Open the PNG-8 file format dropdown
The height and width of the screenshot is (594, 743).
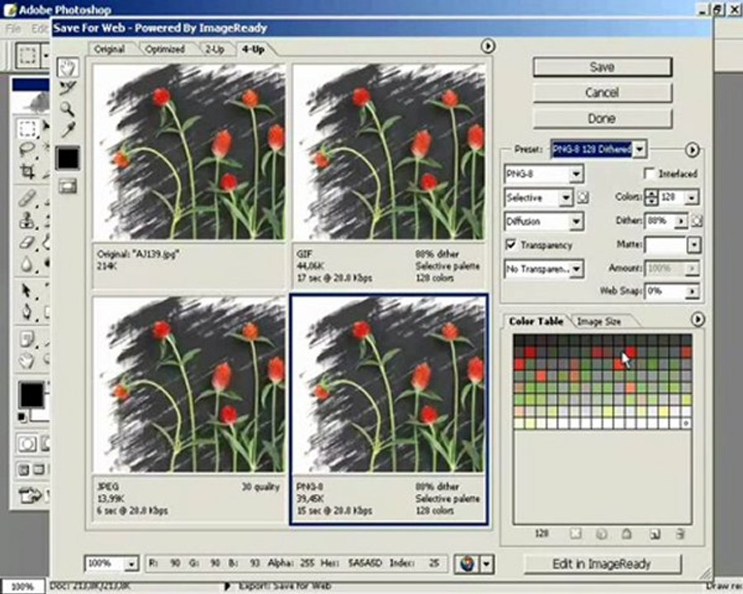click(543, 174)
